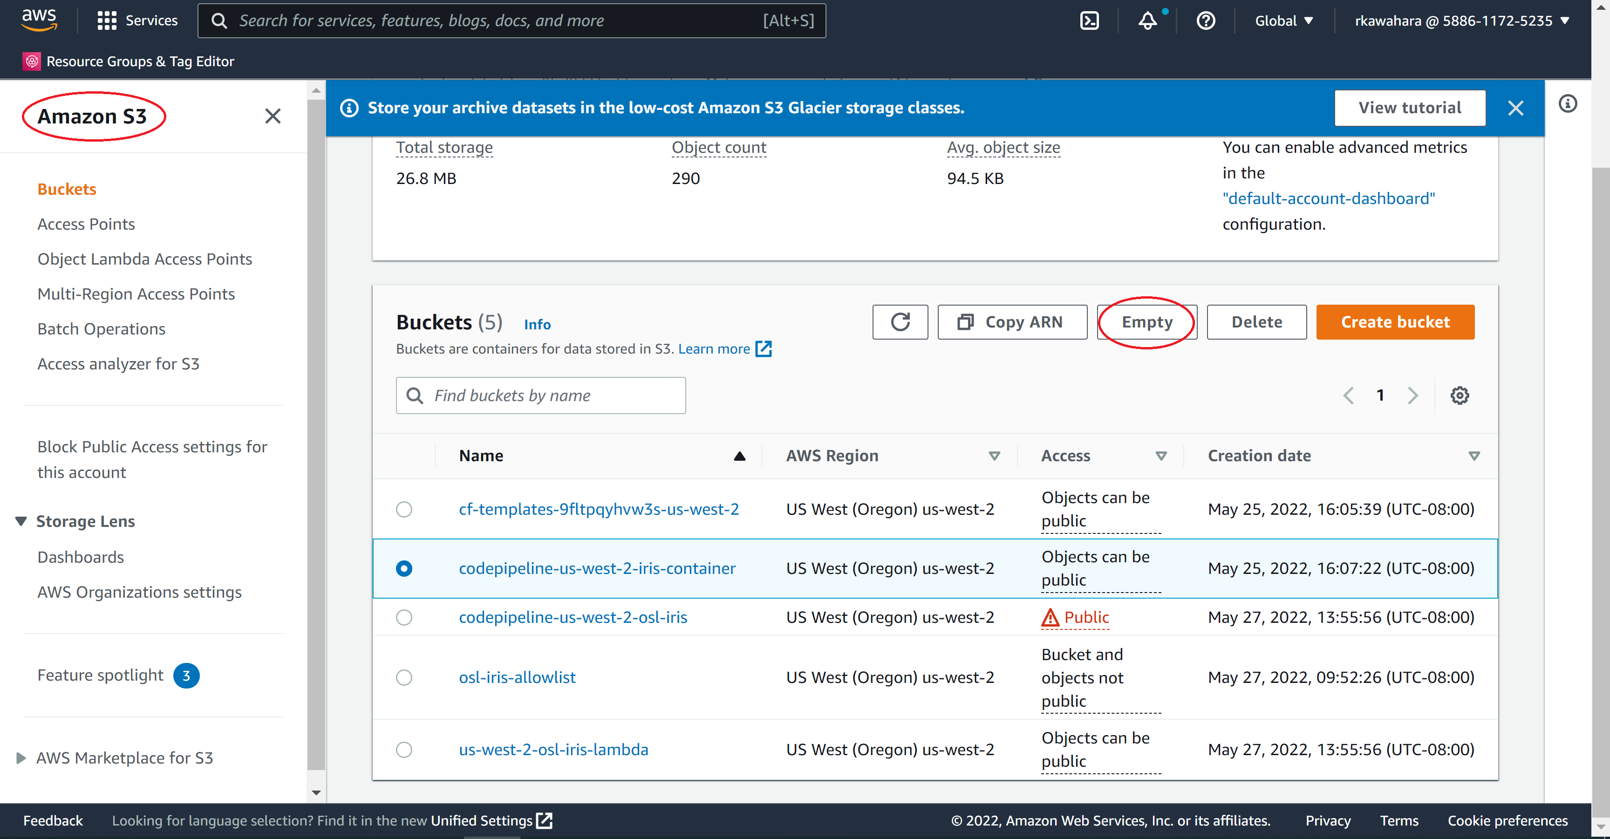1610x839 pixels.
Task: Click the Buckets menu item
Action: 66,189
